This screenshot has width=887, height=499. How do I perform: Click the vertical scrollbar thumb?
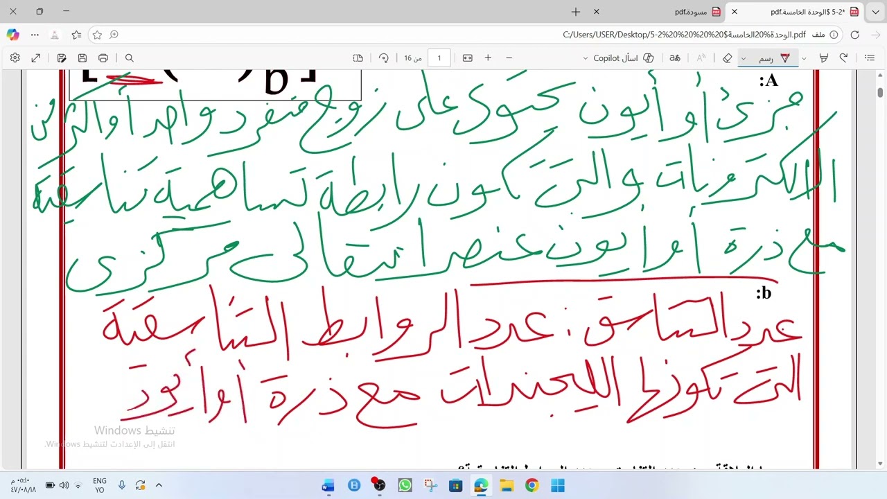(880, 92)
